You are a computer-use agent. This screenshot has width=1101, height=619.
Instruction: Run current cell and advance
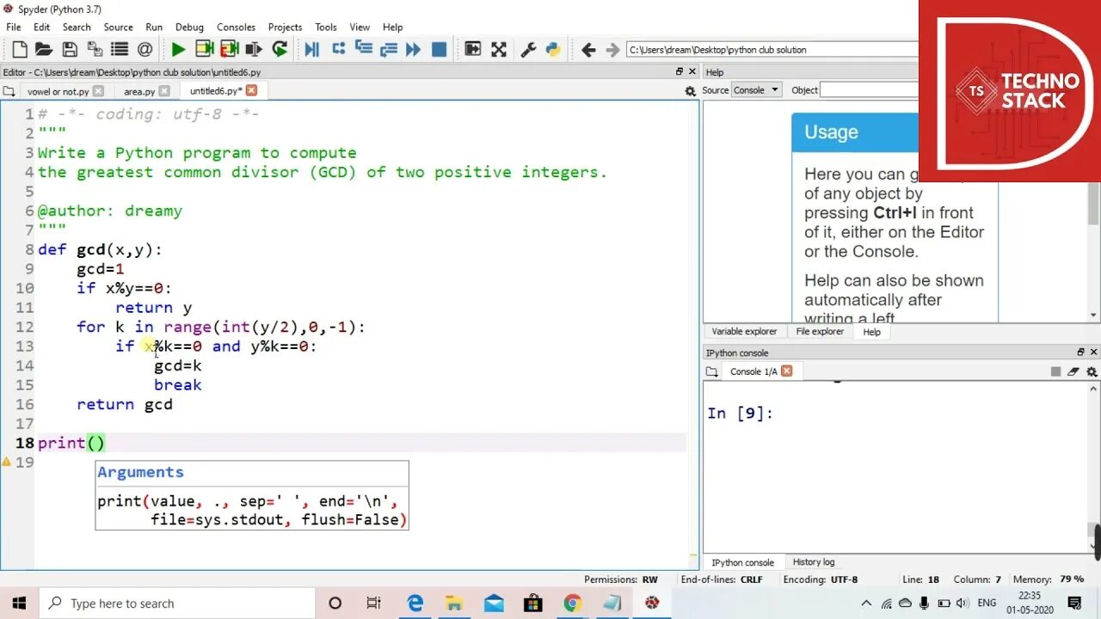pos(229,50)
